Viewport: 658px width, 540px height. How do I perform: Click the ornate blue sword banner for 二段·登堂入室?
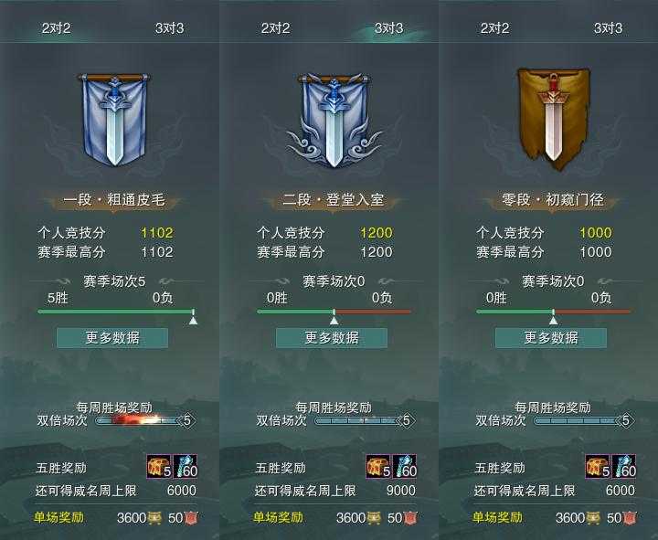click(x=334, y=121)
